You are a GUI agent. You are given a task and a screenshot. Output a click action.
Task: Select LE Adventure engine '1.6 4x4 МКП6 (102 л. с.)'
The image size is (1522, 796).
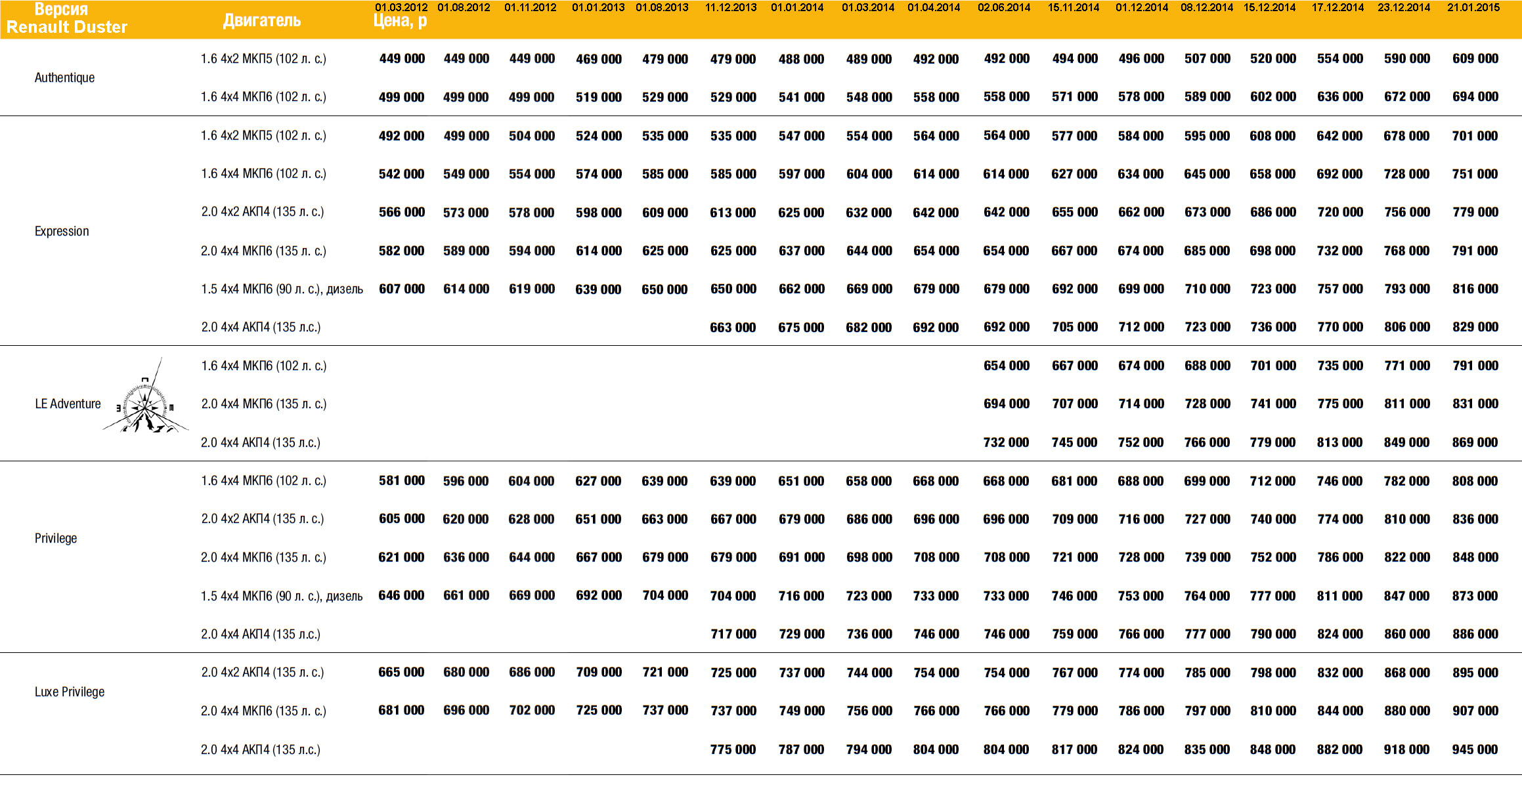(x=263, y=366)
